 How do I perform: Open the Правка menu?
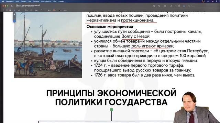click(24, 1)
